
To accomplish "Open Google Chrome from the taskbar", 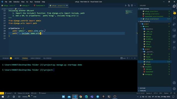I will click(80, 97).
